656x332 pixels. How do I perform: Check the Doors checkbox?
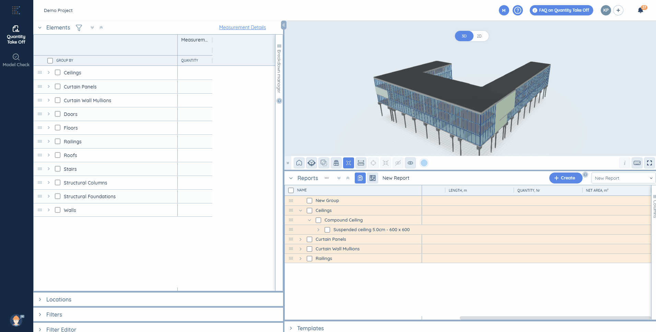click(x=58, y=114)
